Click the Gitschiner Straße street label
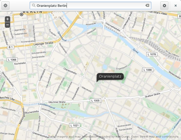This screenshot has width=181, height=140. 57,102
